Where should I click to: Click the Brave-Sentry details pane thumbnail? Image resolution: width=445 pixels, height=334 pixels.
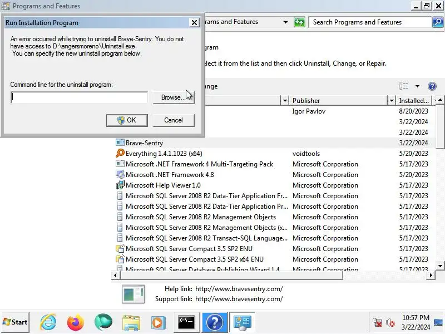click(x=133, y=294)
